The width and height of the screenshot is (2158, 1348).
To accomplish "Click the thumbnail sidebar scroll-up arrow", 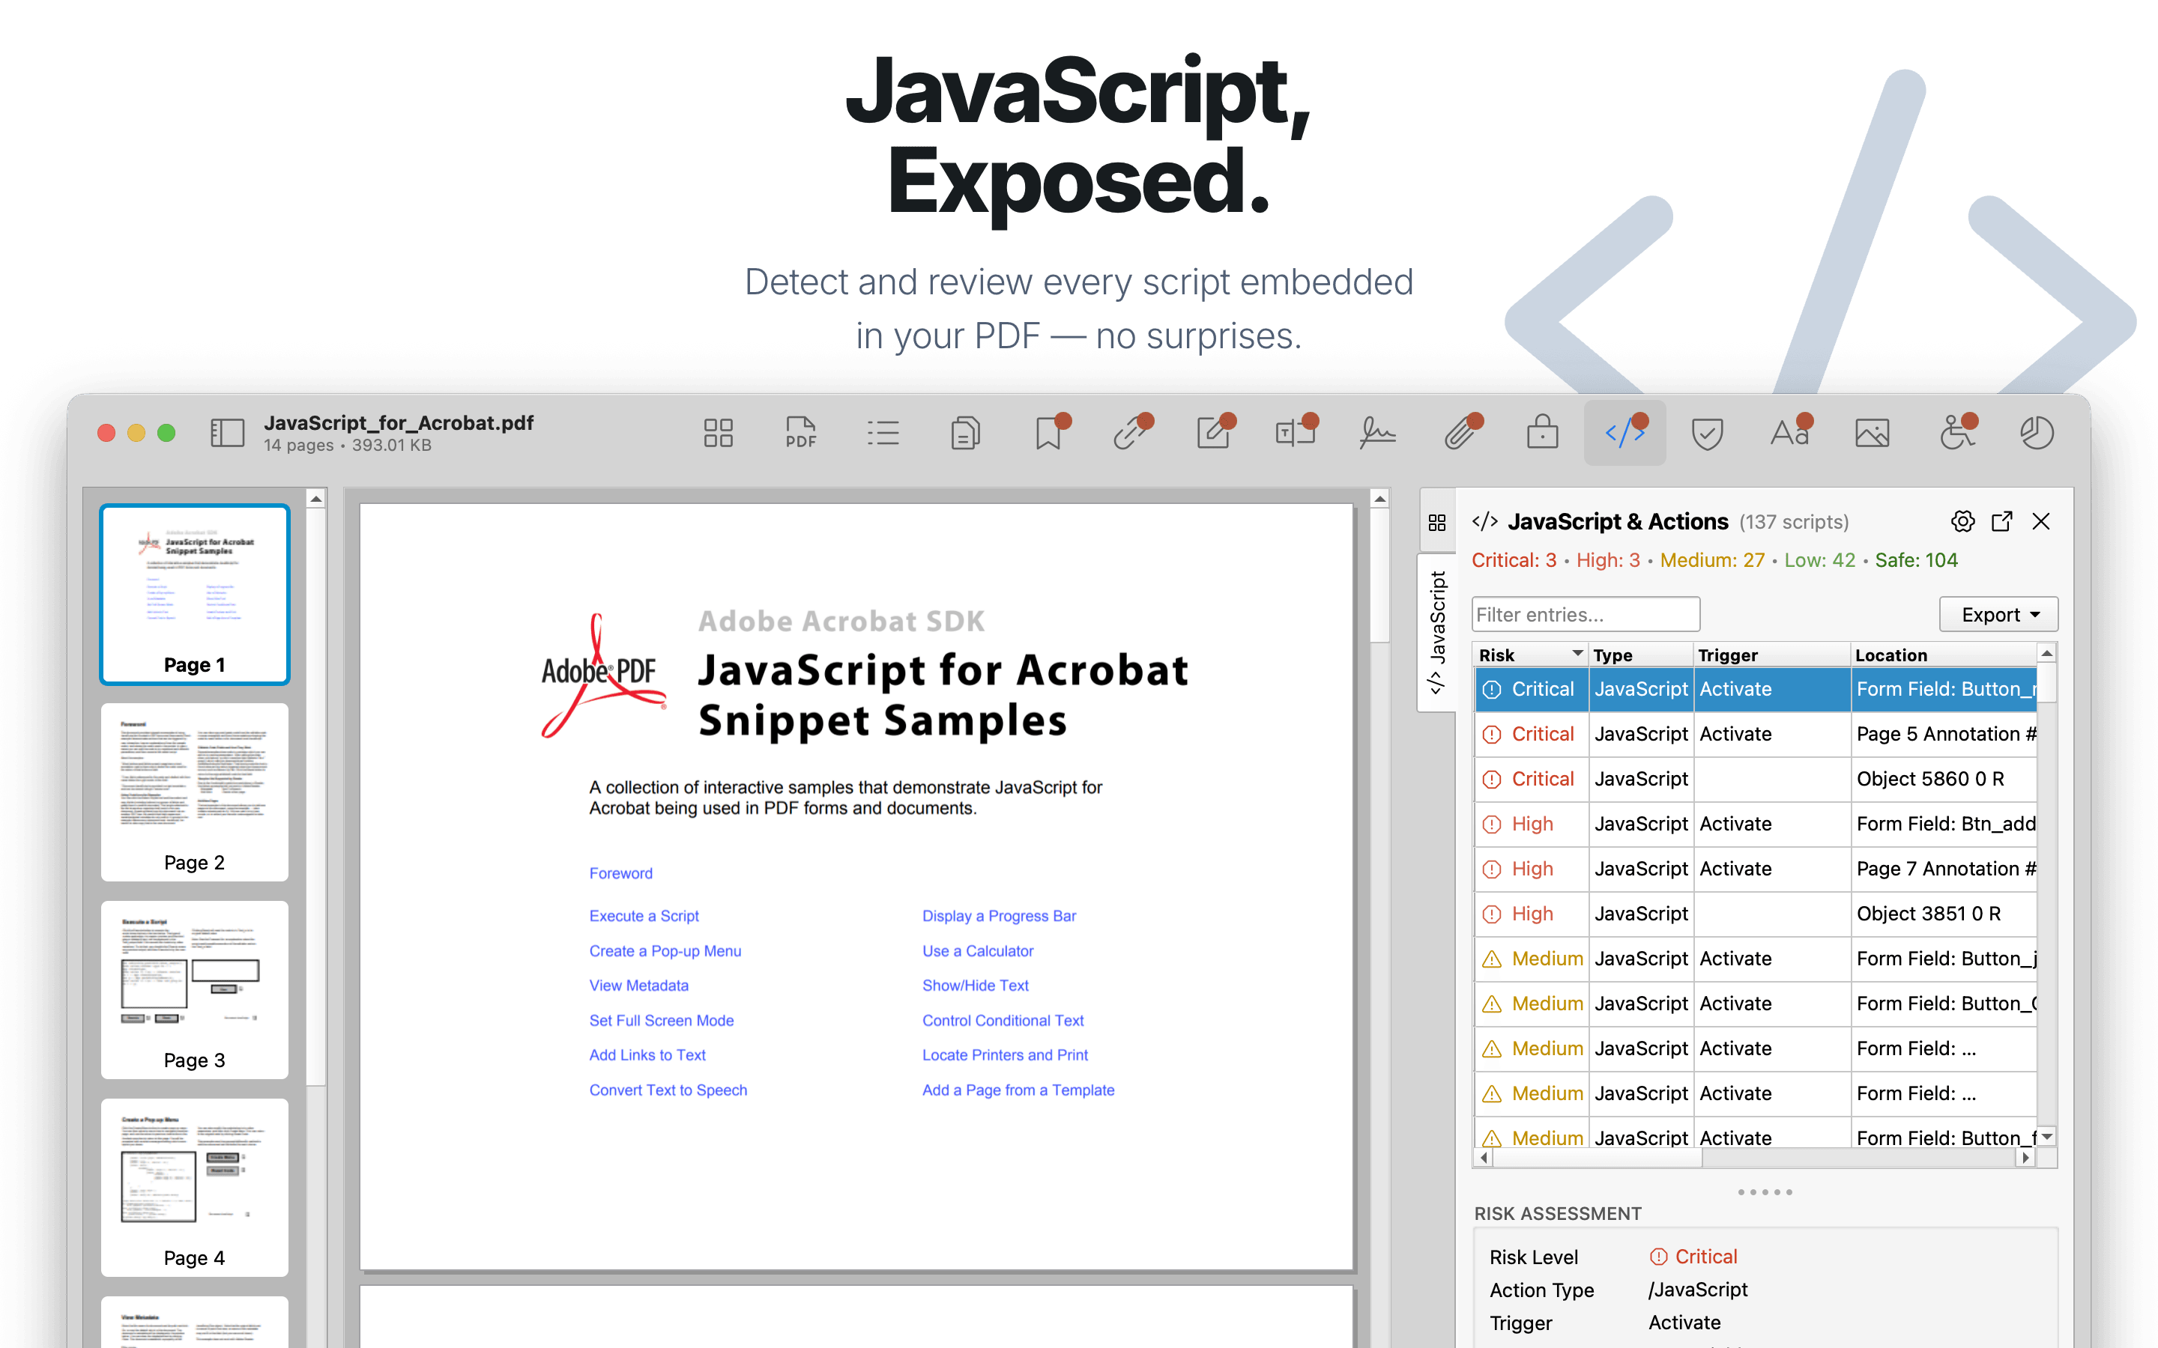I will pos(315,500).
